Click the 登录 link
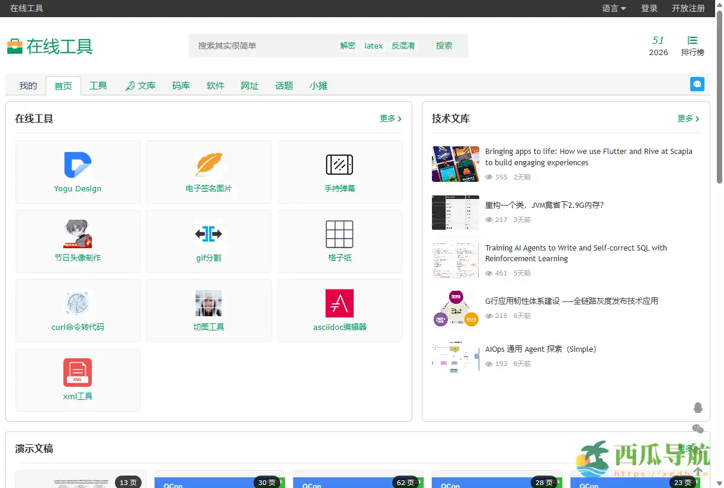The height and width of the screenshot is (488, 724). pos(649,8)
